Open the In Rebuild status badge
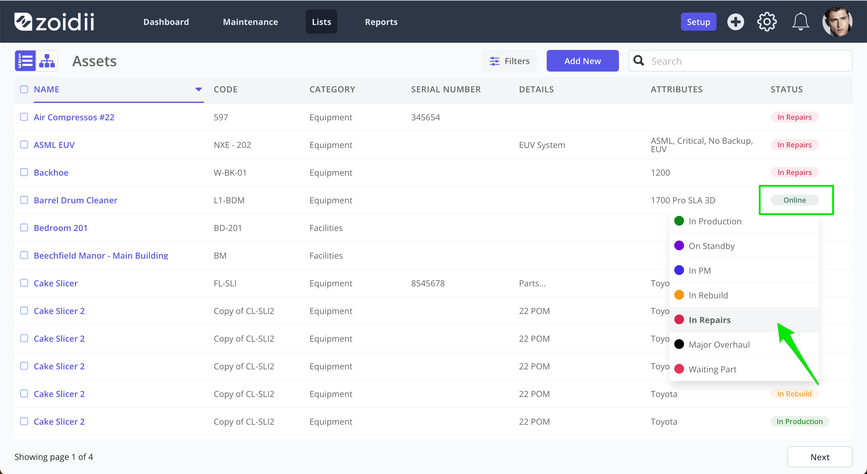This screenshot has width=867, height=474. [x=794, y=394]
